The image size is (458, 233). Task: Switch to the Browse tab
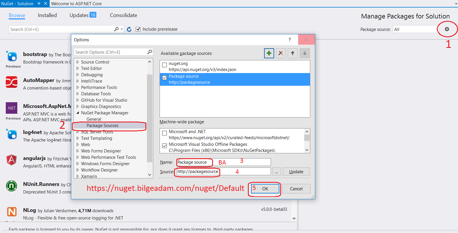point(17,15)
